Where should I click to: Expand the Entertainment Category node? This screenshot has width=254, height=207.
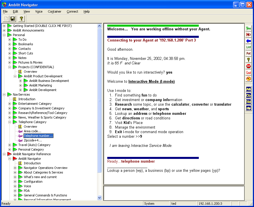(x=9, y=104)
